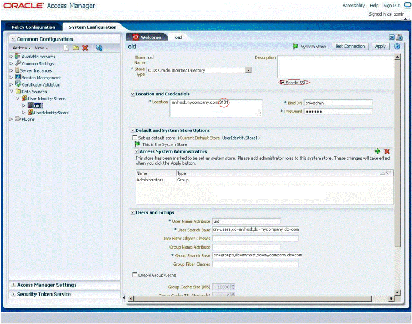412x324 pixels.
Task: Click the oid store icon in tree
Action: click(30, 105)
